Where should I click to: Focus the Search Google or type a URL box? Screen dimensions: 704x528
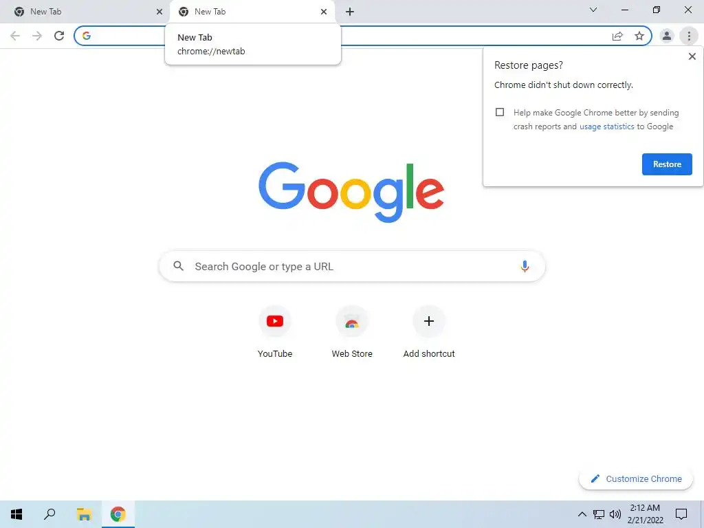click(352, 266)
